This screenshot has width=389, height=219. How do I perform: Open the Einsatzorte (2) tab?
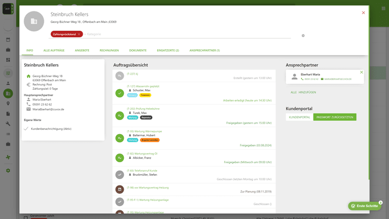(167, 50)
